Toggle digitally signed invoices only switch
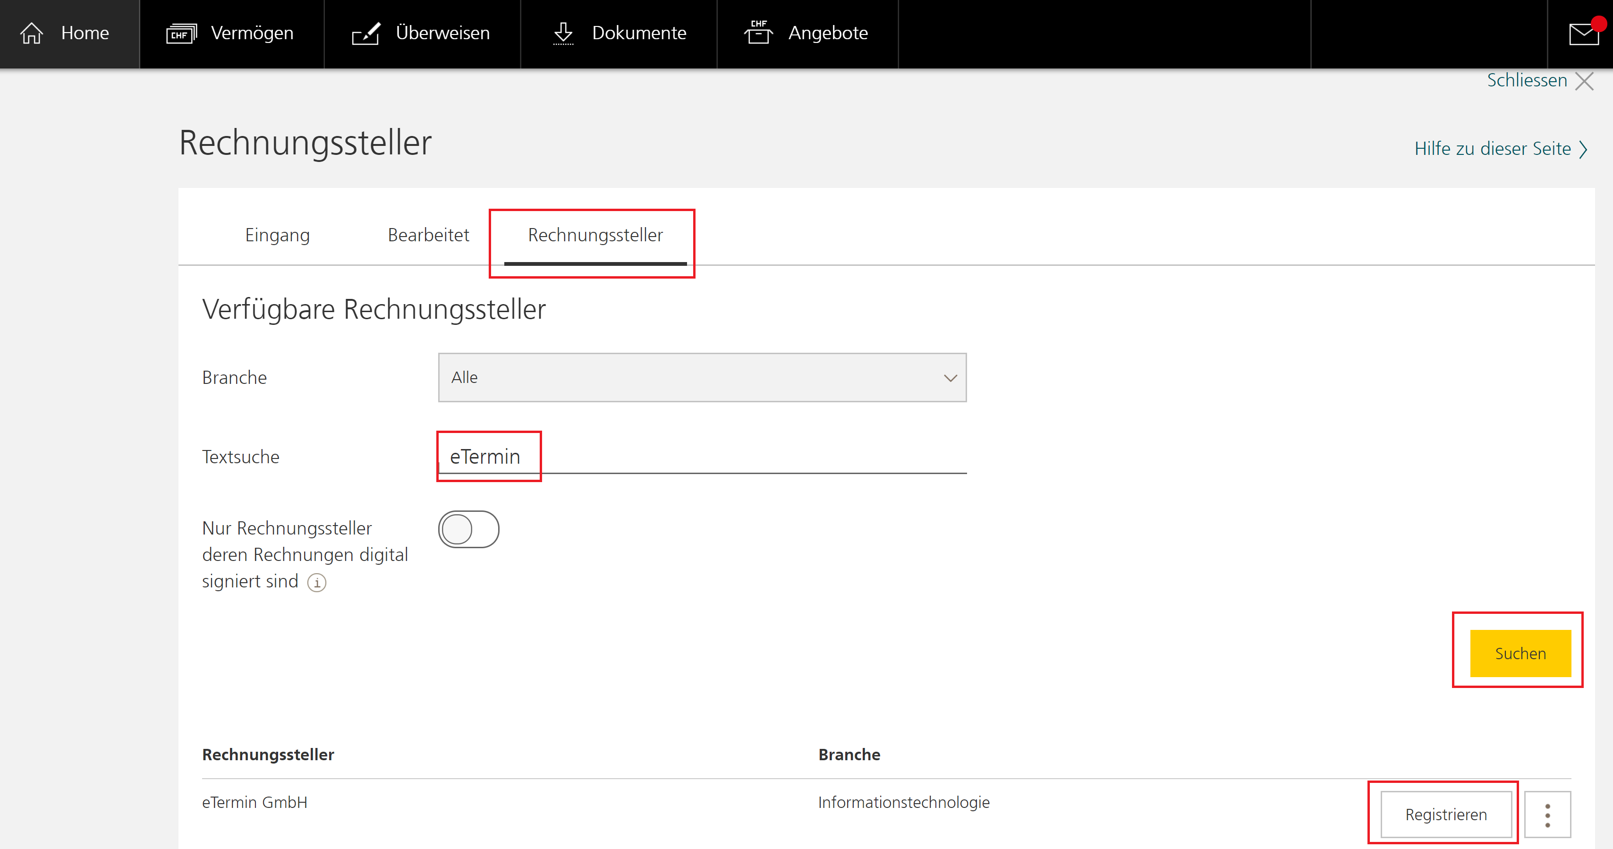The width and height of the screenshot is (1613, 849). pyautogui.click(x=468, y=530)
